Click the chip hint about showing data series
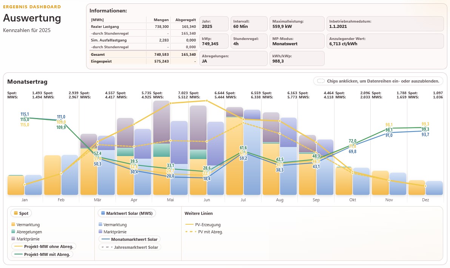The width and height of the screenshot is (450, 268). click(378, 81)
